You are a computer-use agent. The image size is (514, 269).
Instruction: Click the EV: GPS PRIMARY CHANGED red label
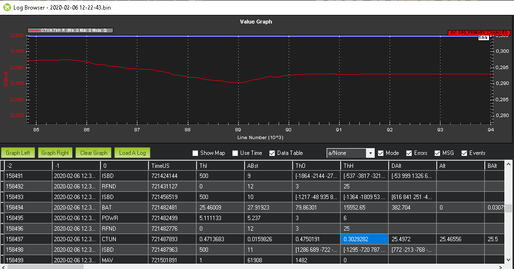(x=479, y=33)
